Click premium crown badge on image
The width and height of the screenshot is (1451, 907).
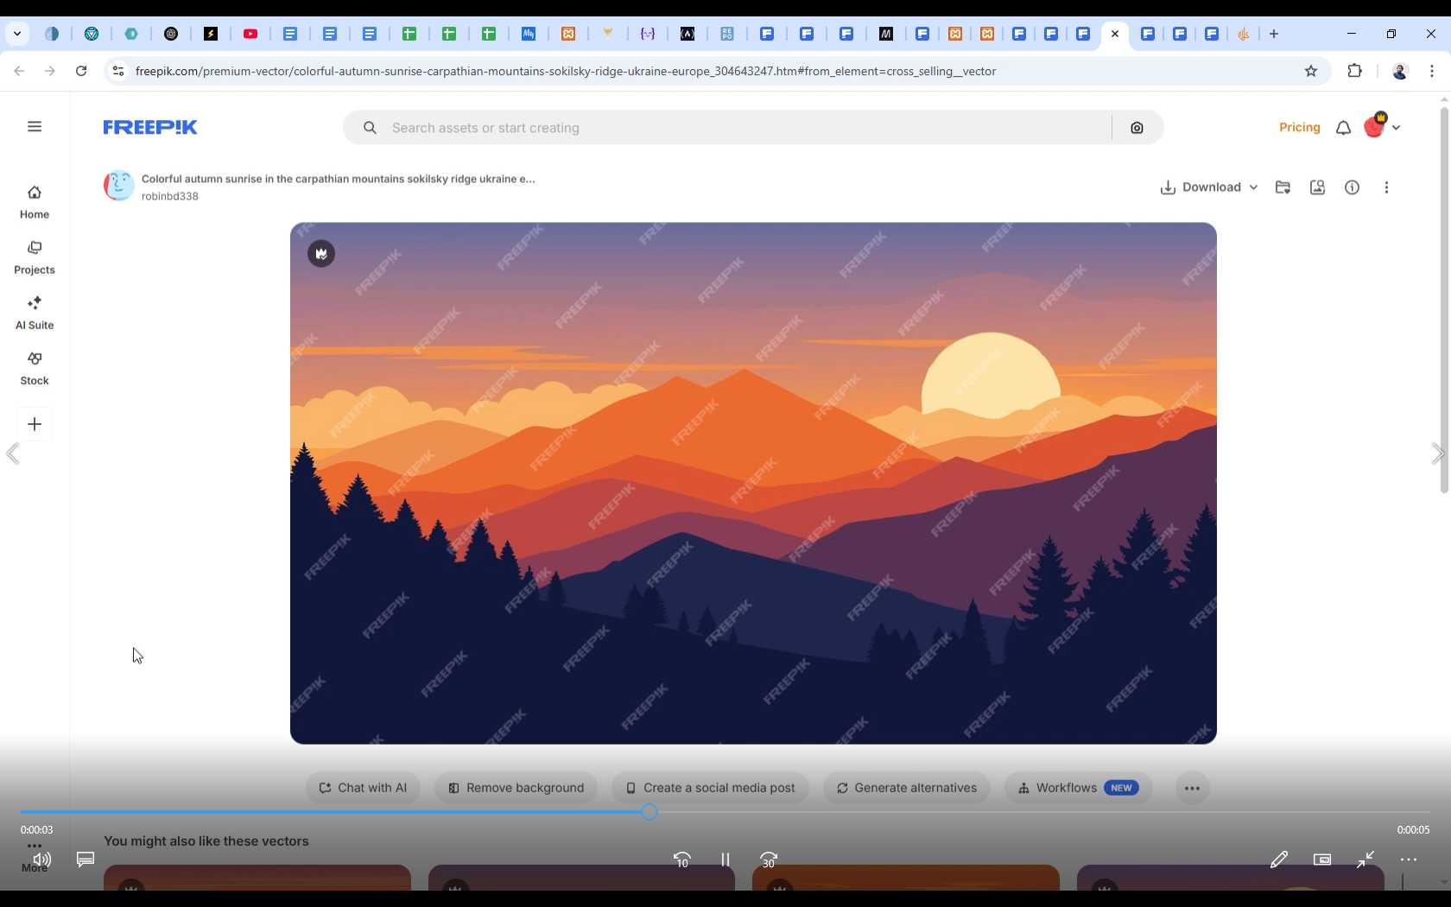point(321,254)
